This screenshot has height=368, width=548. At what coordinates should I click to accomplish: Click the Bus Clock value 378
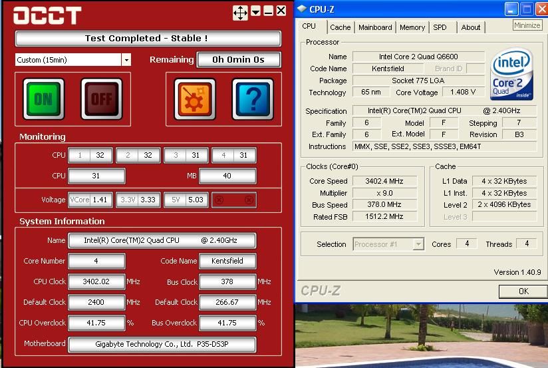pyautogui.click(x=227, y=281)
